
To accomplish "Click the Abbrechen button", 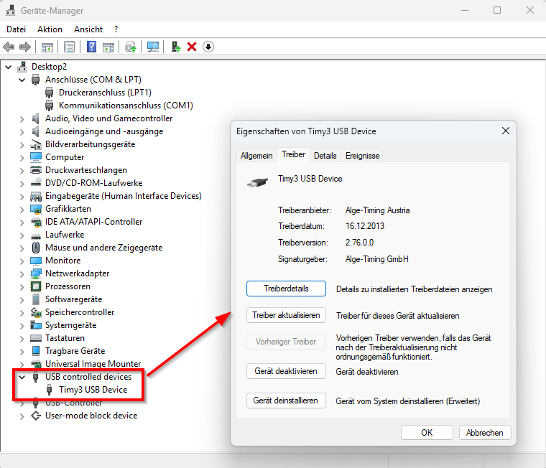I will click(485, 433).
